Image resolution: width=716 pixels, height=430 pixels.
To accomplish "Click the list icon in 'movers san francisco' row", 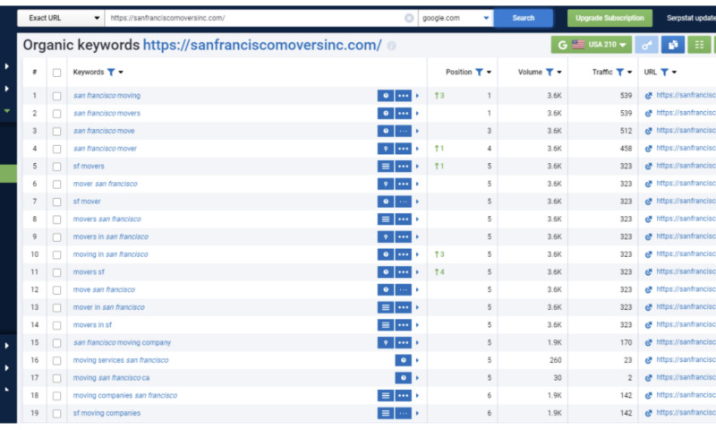I will tap(386, 219).
